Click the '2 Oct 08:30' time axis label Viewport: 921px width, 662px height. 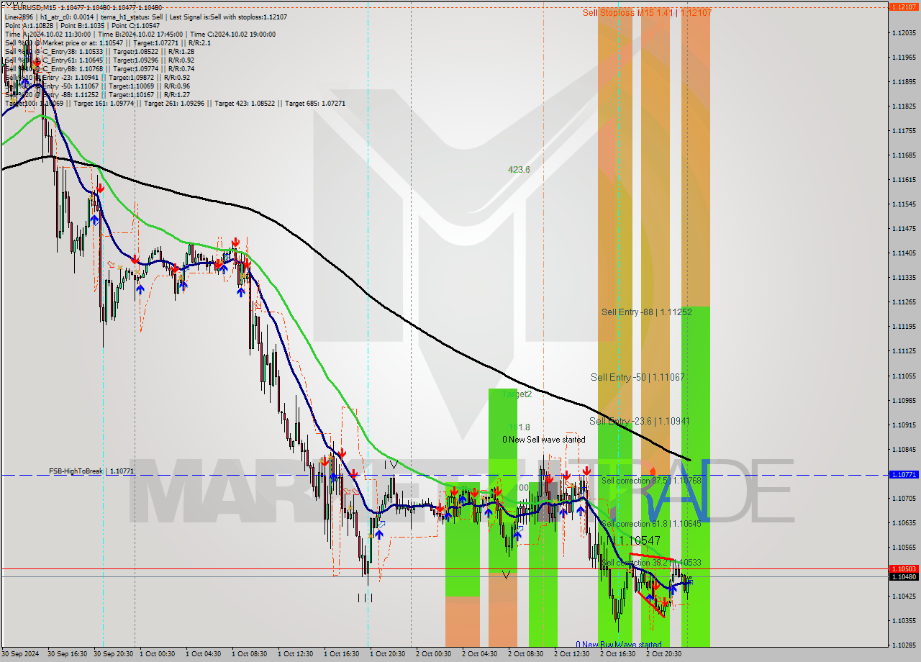click(525, 654)
